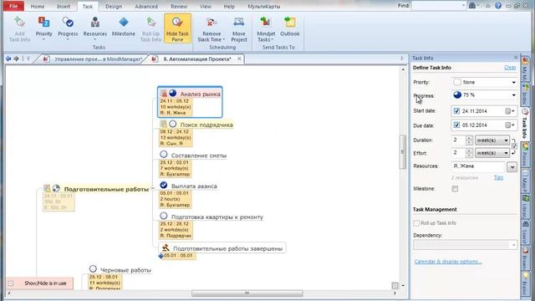Open the Task Info side tab

click(525, 124)
